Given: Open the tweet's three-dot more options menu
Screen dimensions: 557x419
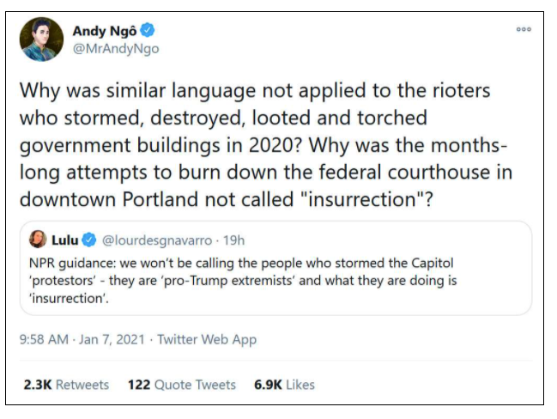Looking at the screenshot, I should [524, 30].
